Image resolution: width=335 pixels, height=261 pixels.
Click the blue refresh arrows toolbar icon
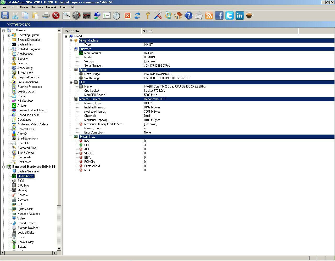coord(137,15)
